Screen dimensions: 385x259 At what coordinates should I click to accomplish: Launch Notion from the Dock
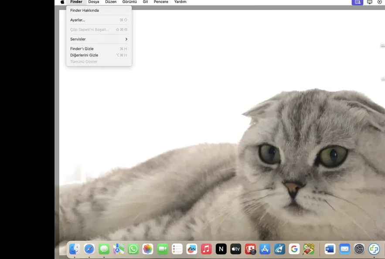point(221,249)
